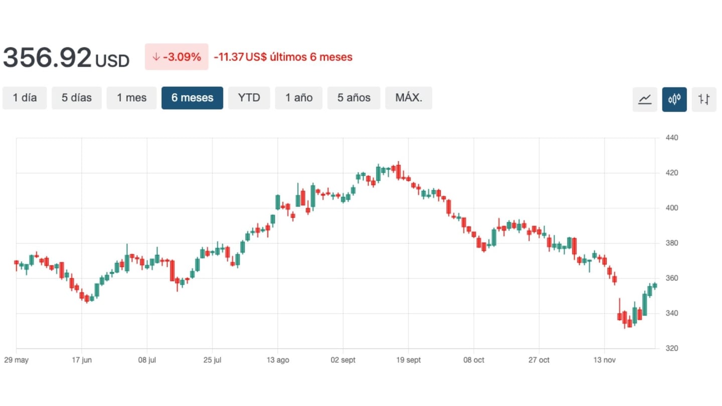
Task: Switch to OHLC bar chart icon
Action: tap(704, 99)
